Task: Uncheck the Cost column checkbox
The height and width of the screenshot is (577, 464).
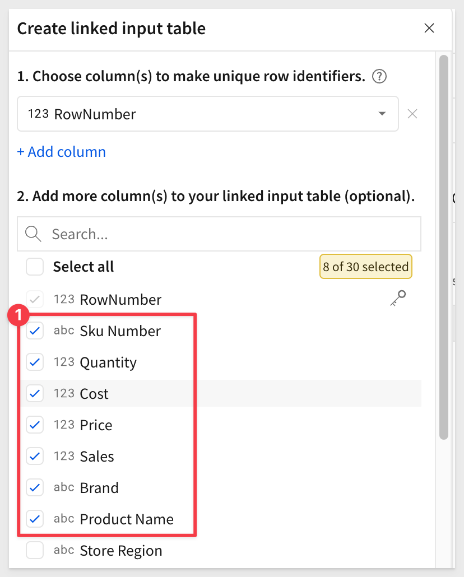Action: [x=35, y=393]
